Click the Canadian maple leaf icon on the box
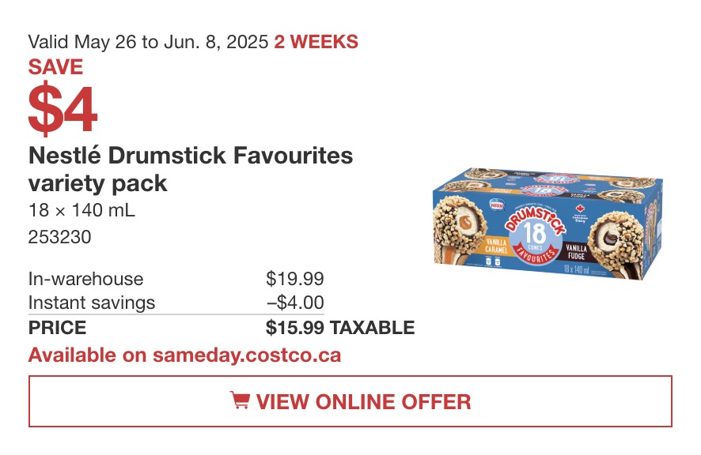 (x=580, y=209)
